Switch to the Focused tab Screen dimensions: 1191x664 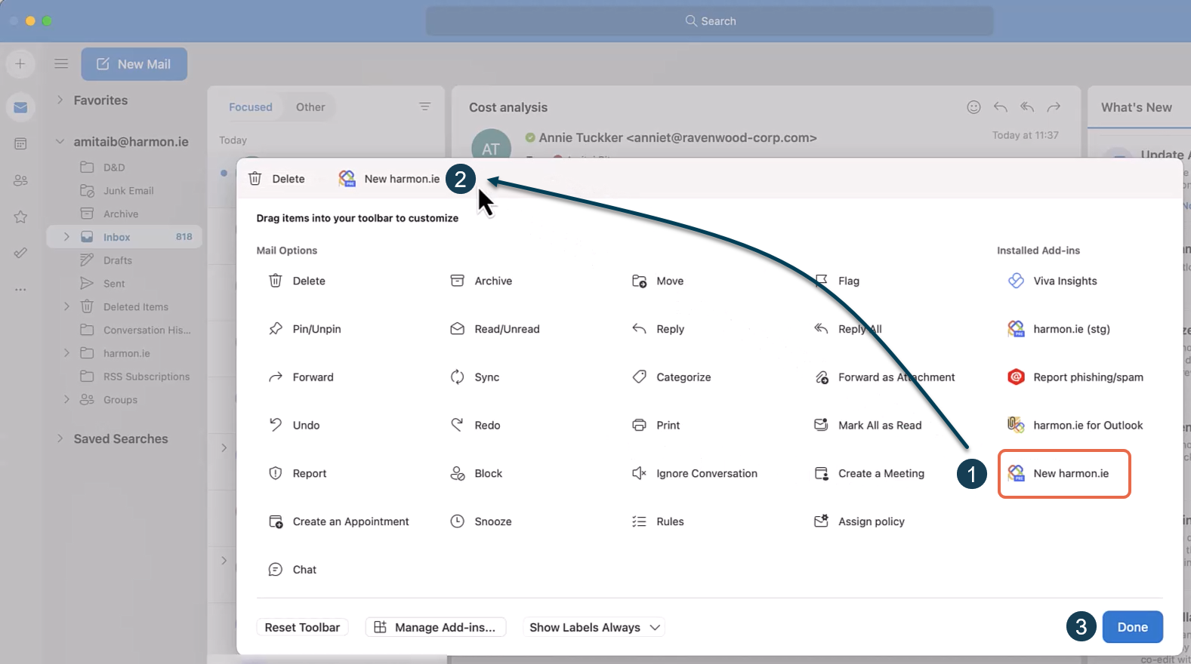tap(250, 107)
